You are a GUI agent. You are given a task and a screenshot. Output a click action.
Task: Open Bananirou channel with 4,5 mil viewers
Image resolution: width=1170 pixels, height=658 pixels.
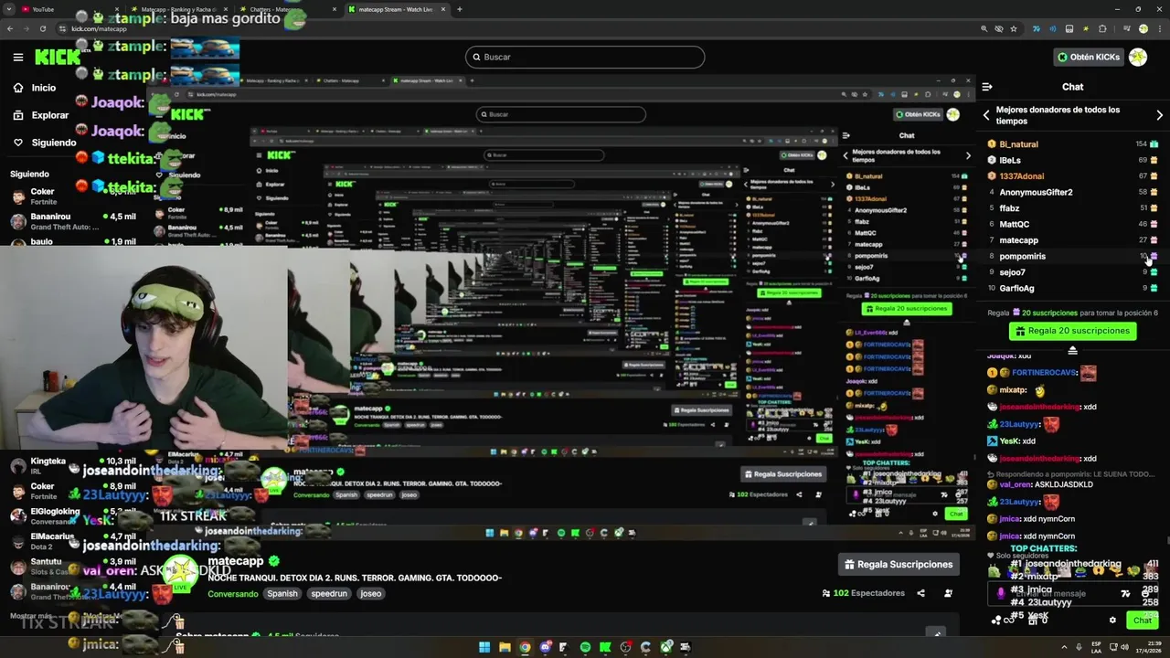(x=73, y=221)
